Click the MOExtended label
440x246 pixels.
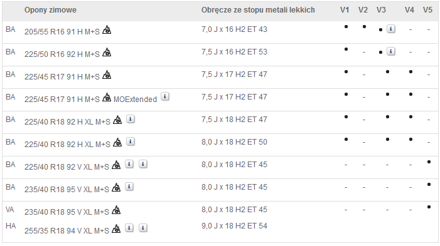[135, 100]
